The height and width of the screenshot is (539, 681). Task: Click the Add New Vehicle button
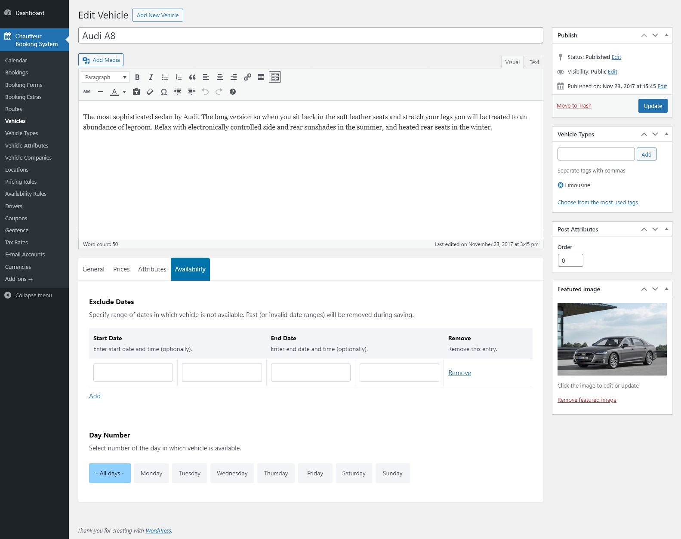click(157, 15)
